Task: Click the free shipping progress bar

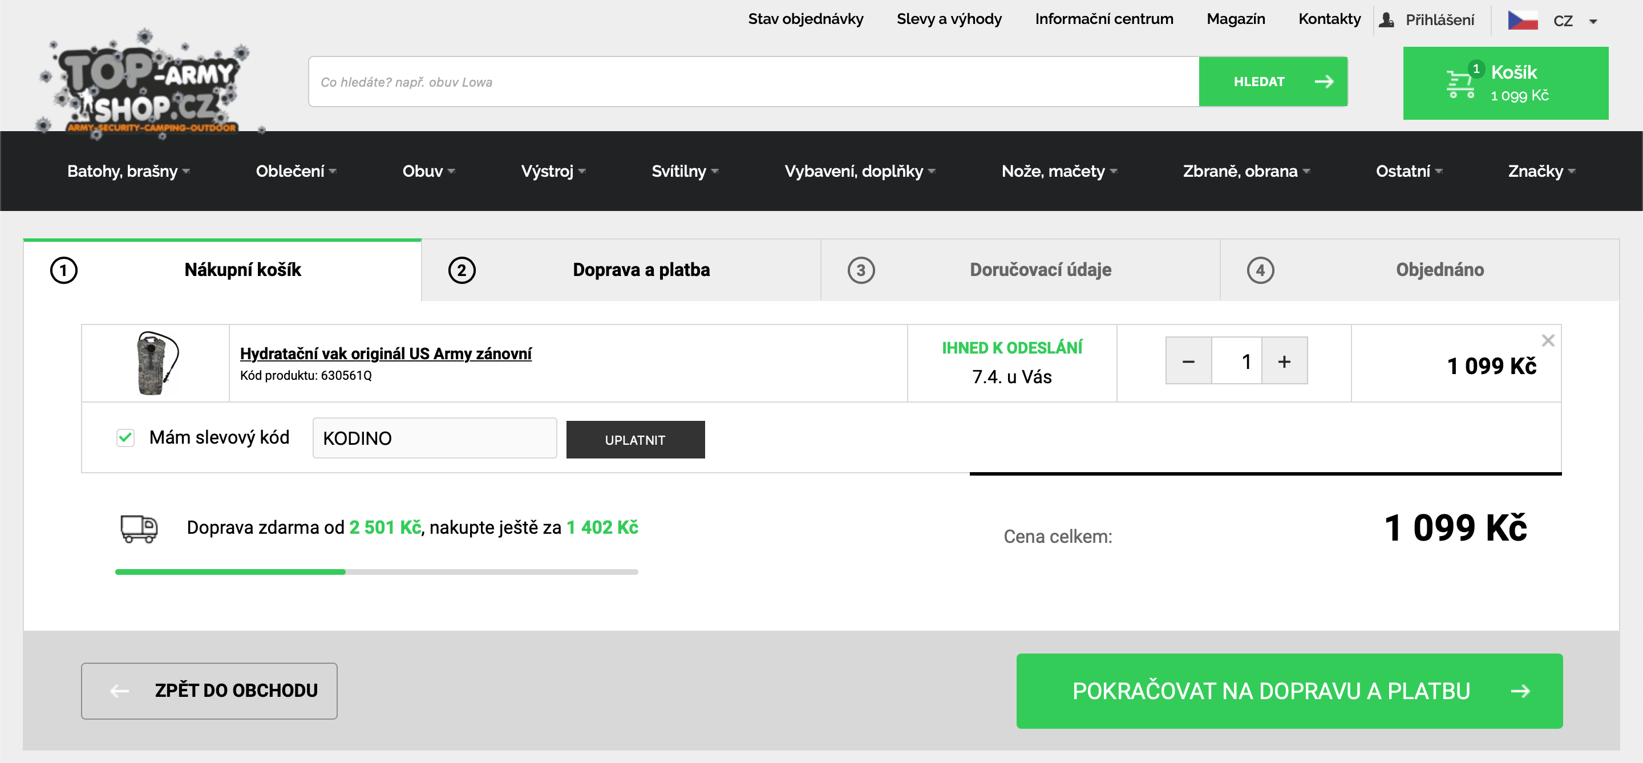Action: (377, 572)
